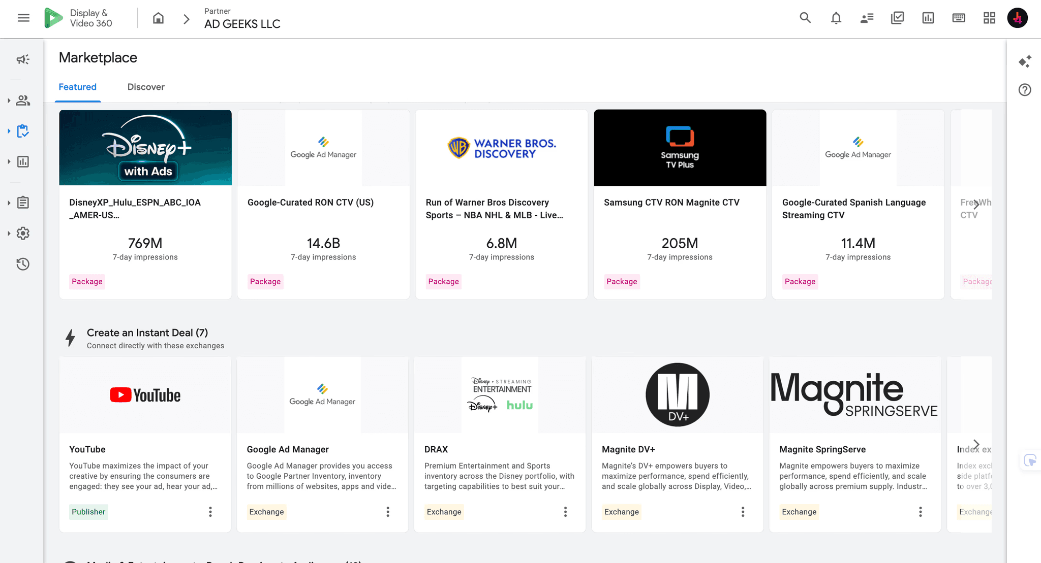Open the keyboard shortcuts icon

[959, 18]
